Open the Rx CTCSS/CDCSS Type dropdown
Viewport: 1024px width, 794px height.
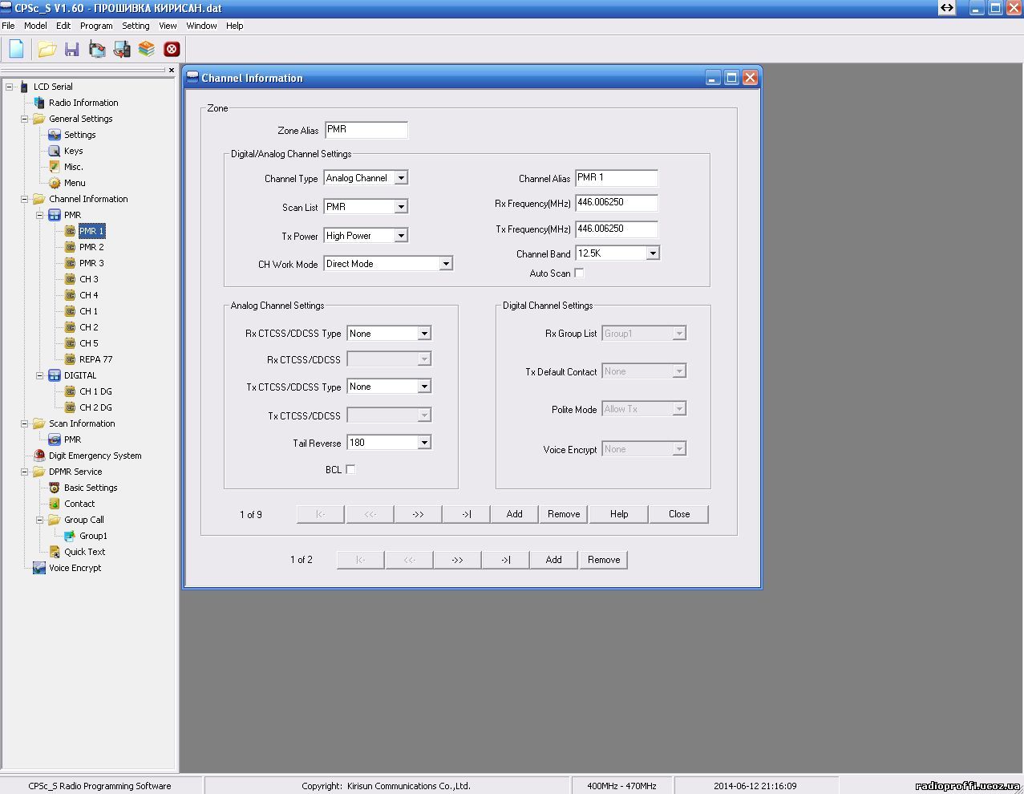(x=425, y=334)
